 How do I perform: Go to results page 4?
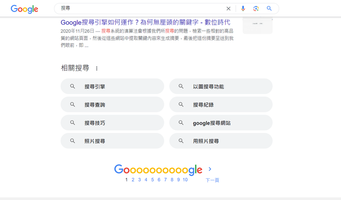coord(146,180)
